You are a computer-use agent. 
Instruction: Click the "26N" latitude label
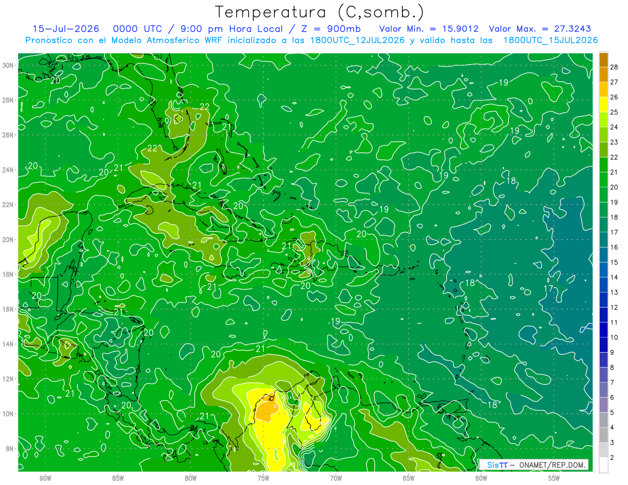(x=9, y=135)
